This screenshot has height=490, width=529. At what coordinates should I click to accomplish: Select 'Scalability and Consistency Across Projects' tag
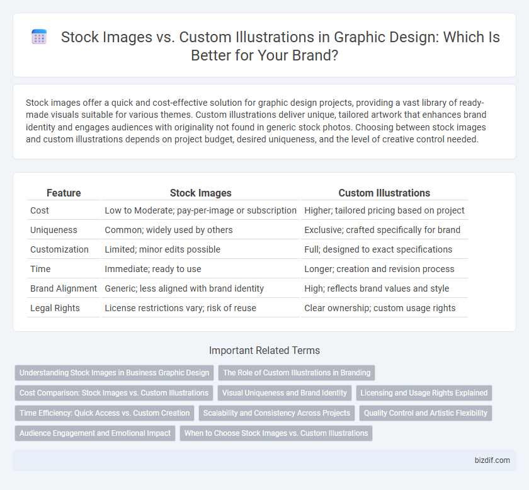click(x=276, y=413)
